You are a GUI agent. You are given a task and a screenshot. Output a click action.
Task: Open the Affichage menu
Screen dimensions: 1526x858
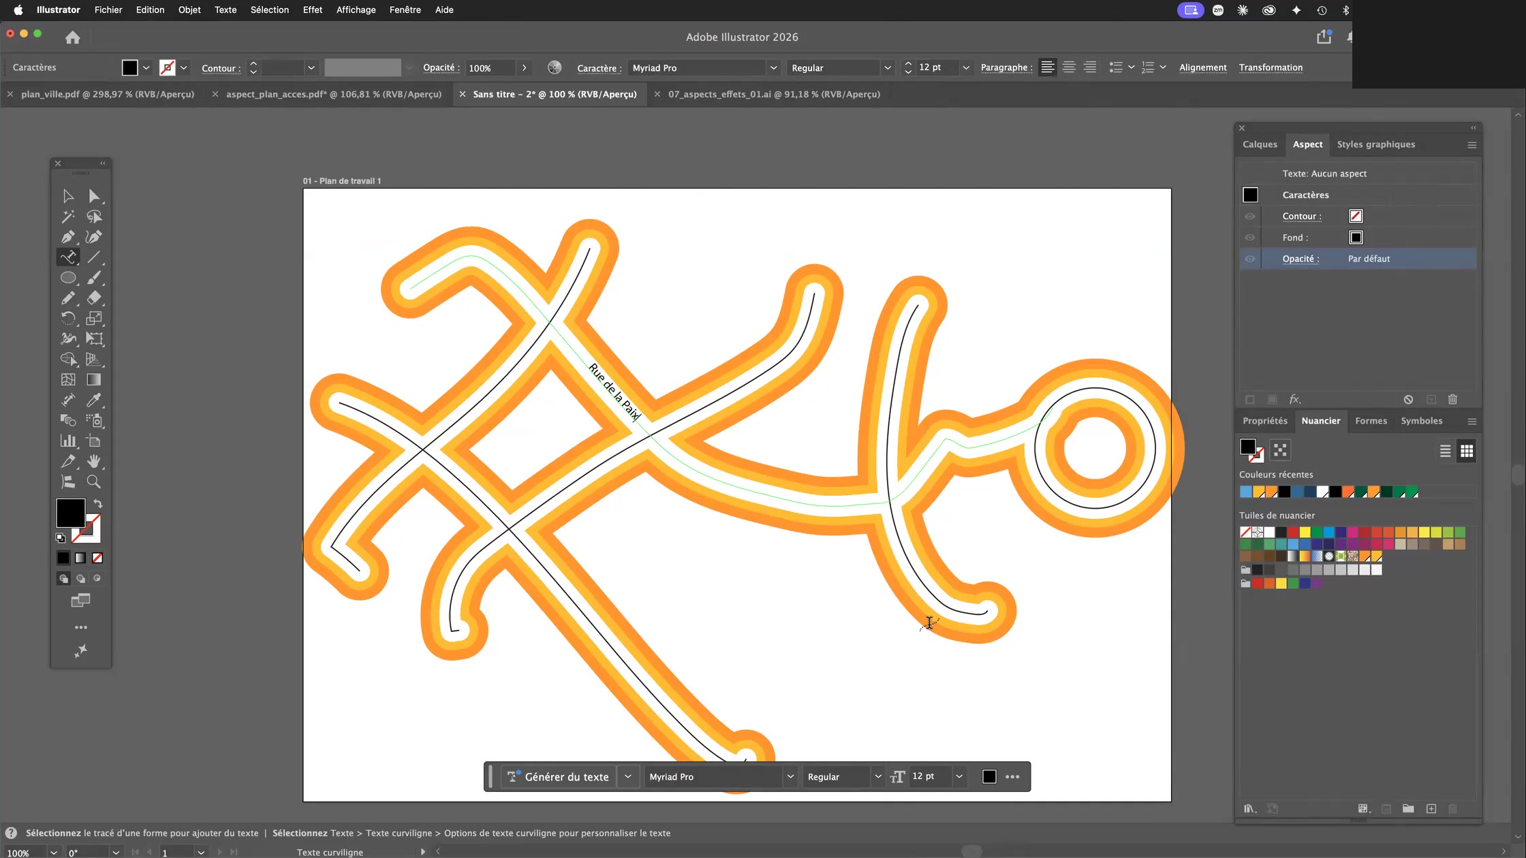[356, 10]
